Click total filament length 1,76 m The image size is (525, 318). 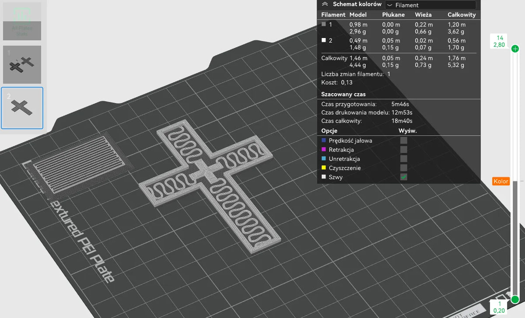(456, 58)
